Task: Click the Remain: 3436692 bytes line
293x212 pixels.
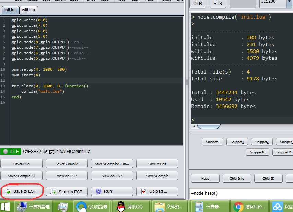Action: click(x=223, y=106)
